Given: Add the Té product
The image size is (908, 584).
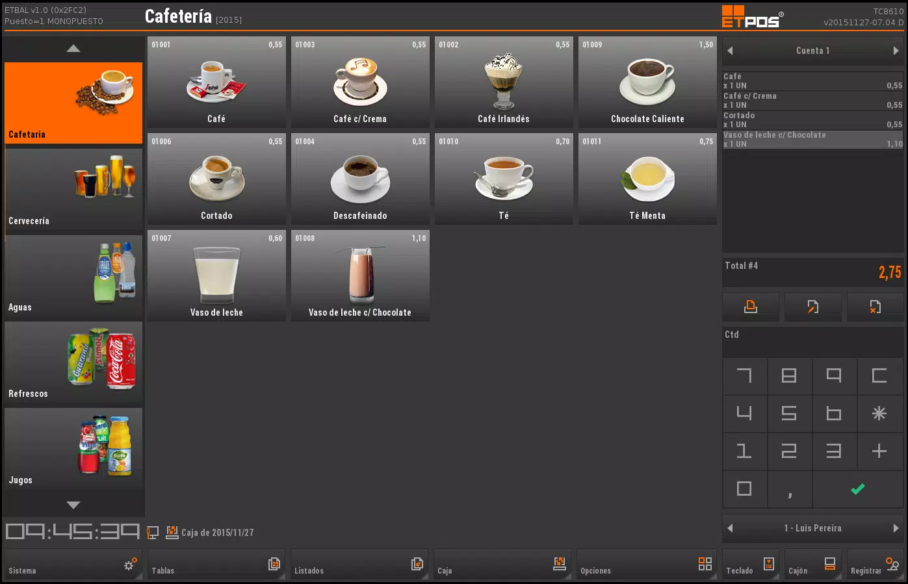Looking at the screenshot, I should pos(504,179).
